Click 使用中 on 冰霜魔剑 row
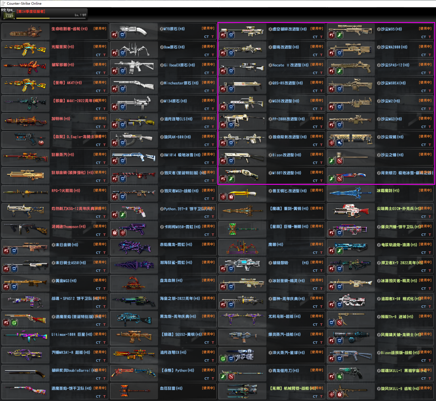 click(426, 190)
